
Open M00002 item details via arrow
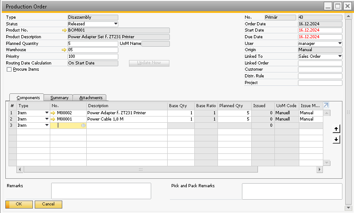54,113
